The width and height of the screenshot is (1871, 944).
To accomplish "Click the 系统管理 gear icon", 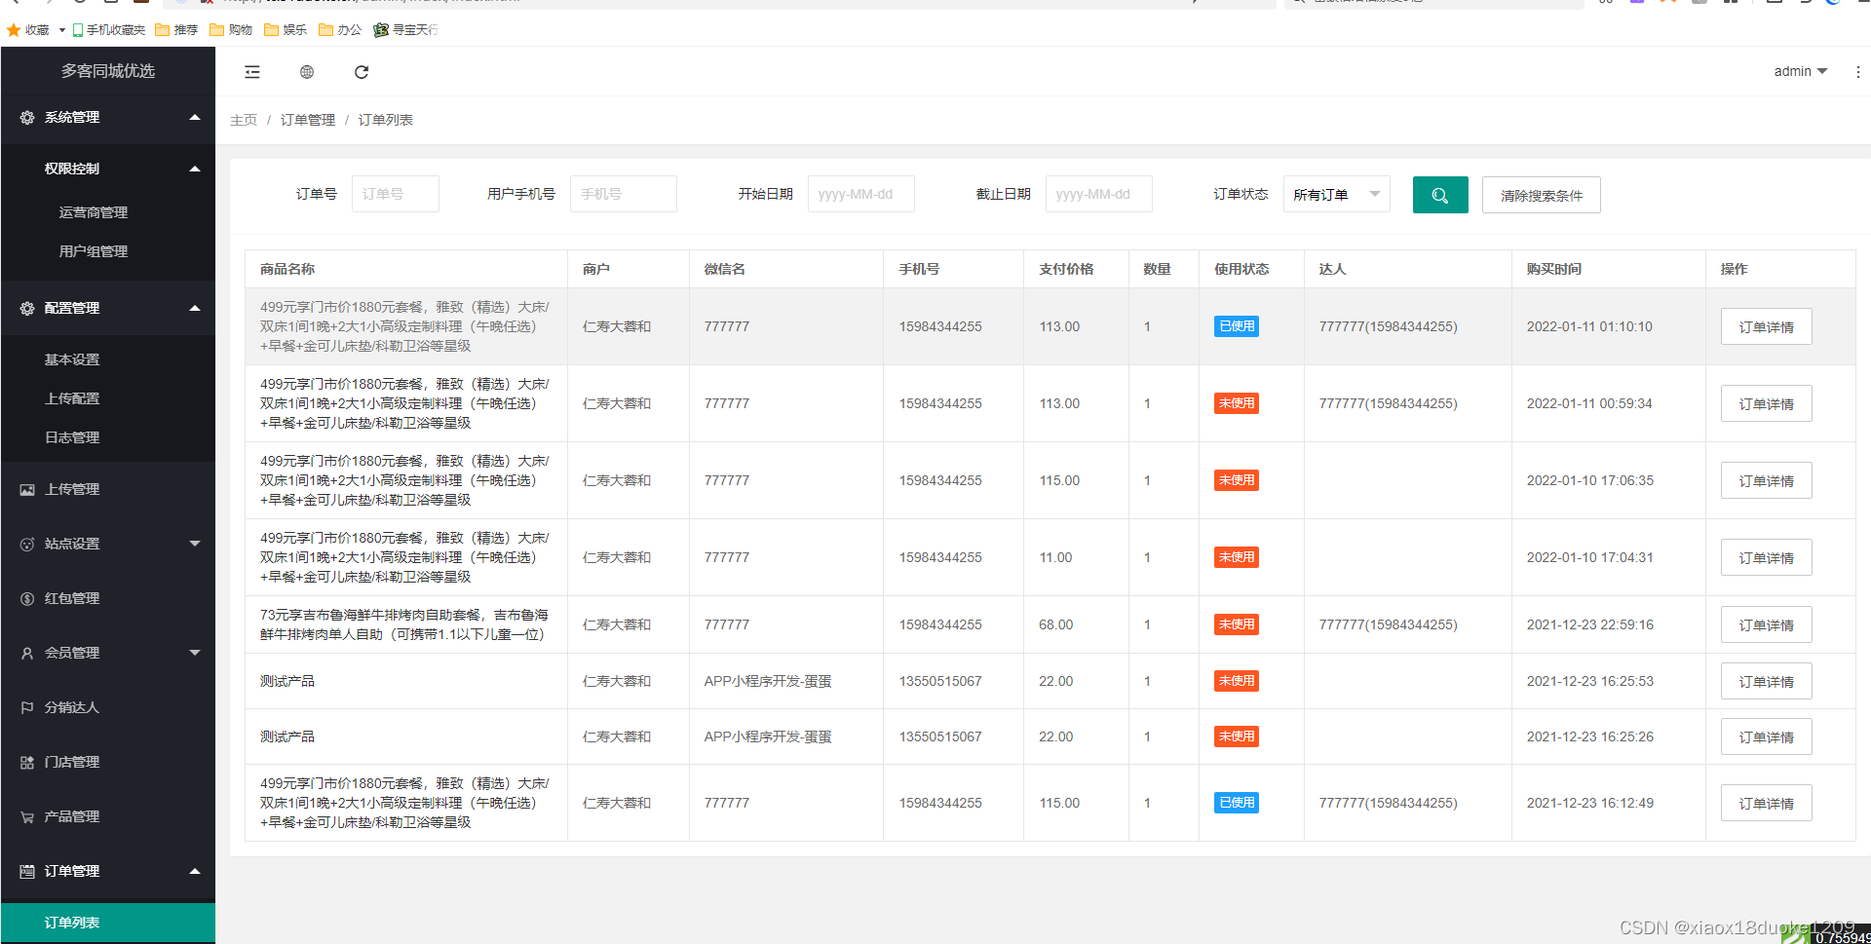I will (x=27, y=117).
